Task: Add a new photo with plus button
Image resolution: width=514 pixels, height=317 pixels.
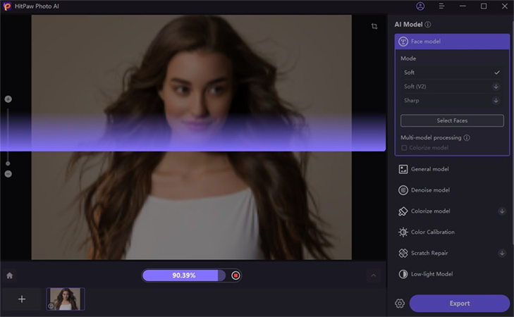Action: tap(22, 299)
